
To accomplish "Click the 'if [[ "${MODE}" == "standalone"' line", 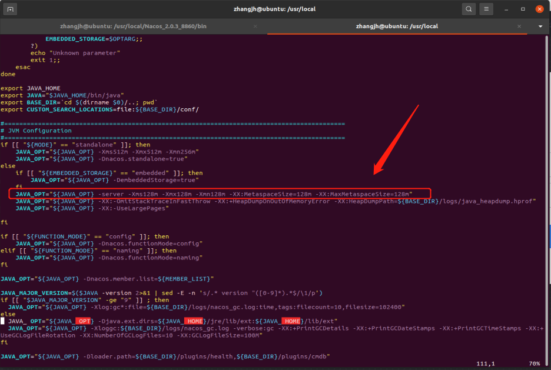I will point(75,145).
